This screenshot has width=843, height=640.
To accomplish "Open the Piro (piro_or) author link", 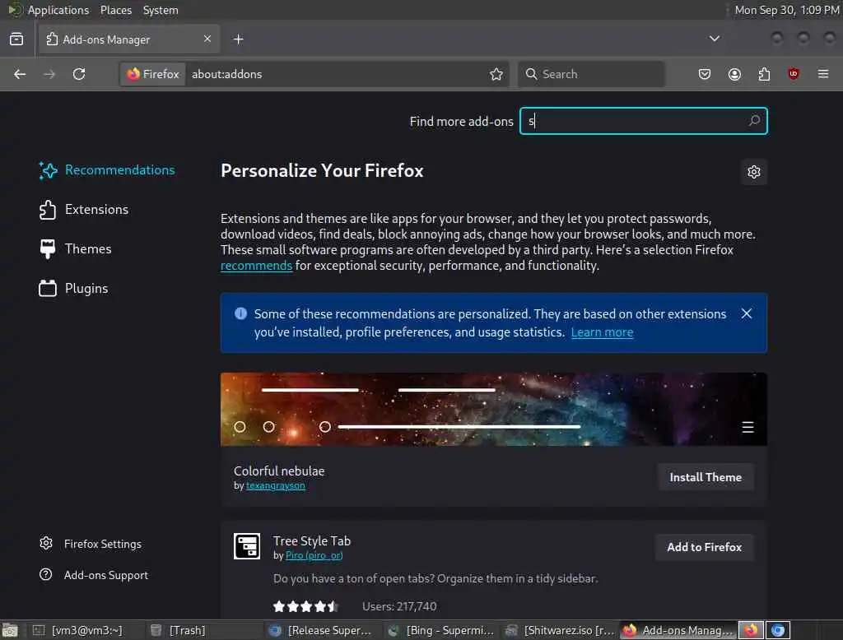I will 314,555.
